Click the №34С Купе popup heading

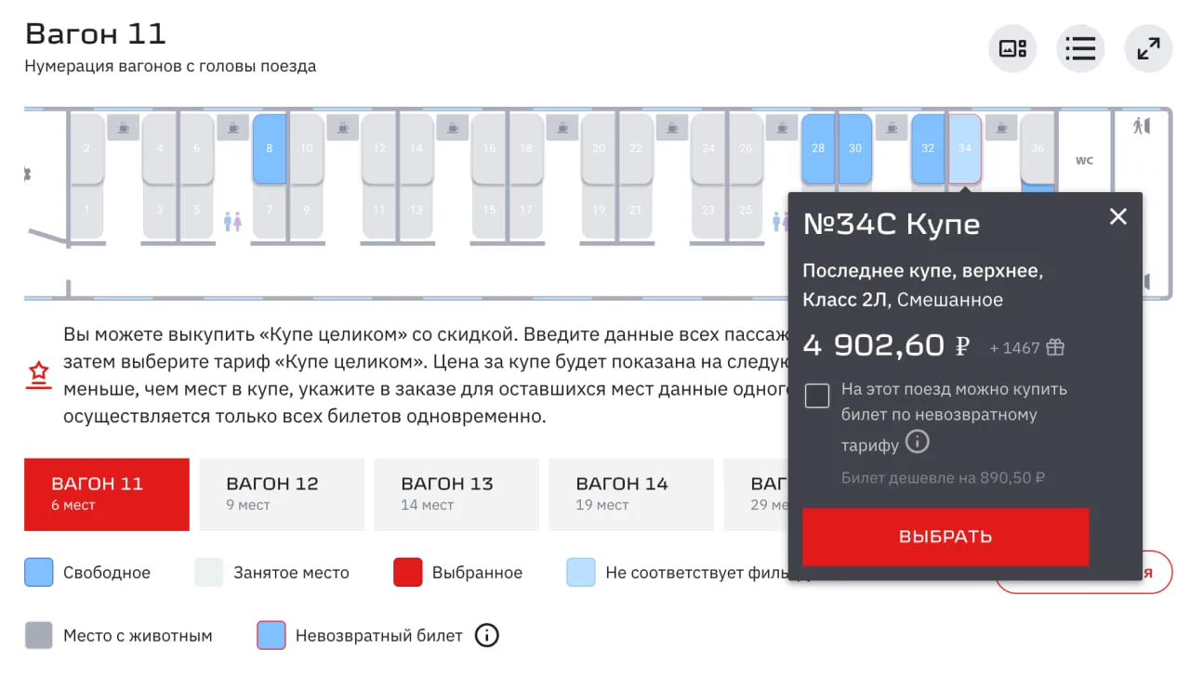tap(892, 224)
